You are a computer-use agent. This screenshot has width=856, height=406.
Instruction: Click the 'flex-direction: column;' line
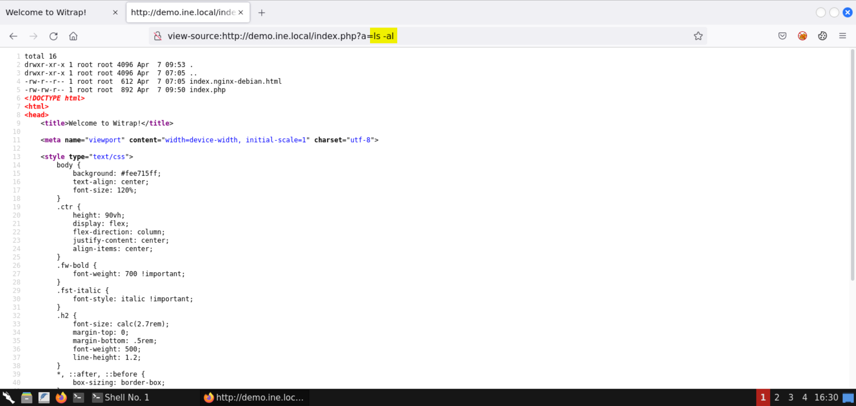[x=119, y=232]
